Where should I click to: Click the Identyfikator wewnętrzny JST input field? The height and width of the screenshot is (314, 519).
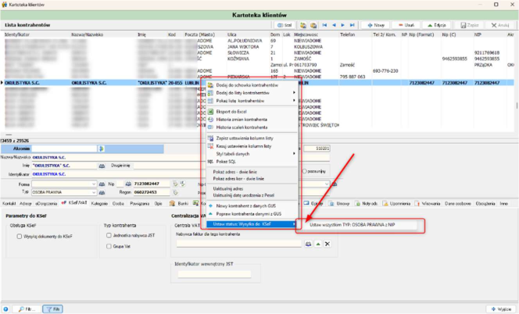tap(214, 274)
